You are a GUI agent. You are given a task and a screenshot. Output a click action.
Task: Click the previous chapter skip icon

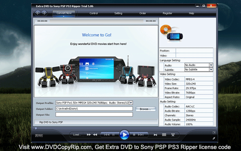107,135
